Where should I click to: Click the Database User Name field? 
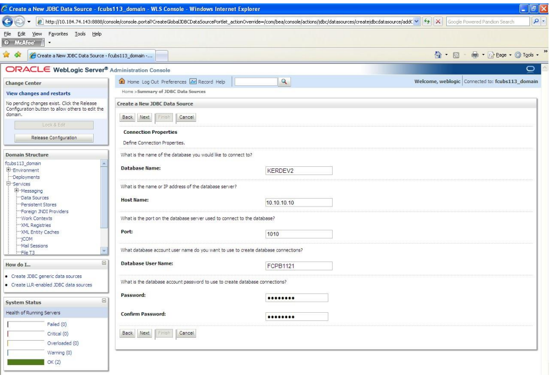299,266
